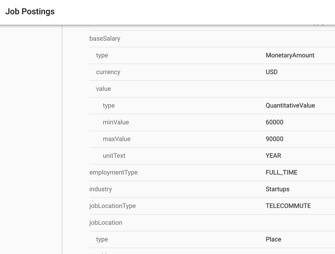Select the minValue property label

click(116, 122)
